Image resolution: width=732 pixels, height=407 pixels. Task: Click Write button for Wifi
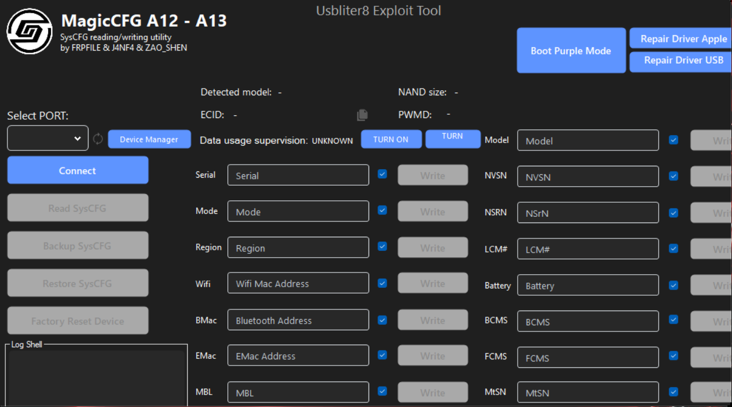[x=433, y=283]
